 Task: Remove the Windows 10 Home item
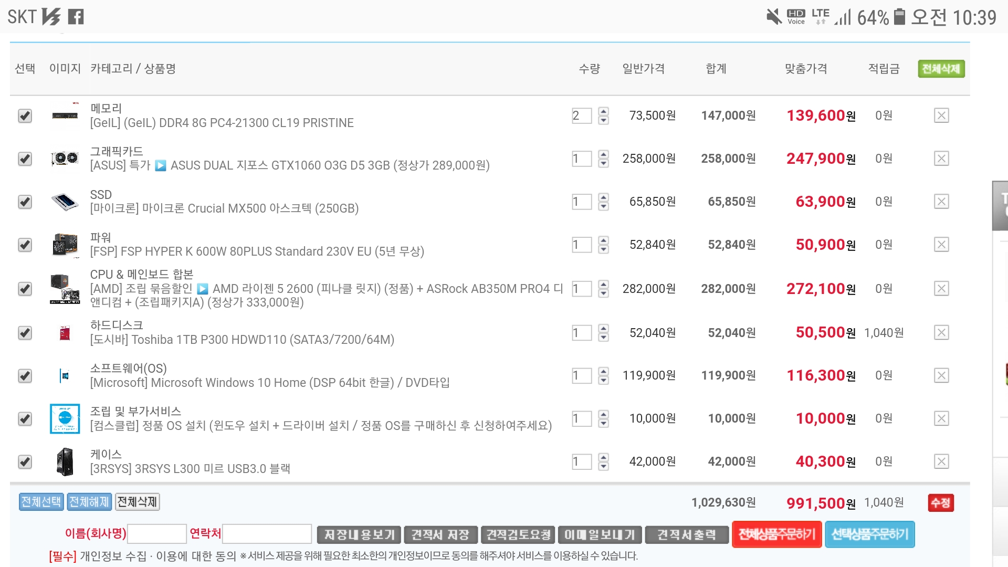(941, 376)
